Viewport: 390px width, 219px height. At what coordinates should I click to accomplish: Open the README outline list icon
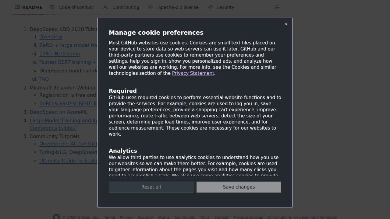[x=277, y=7]
